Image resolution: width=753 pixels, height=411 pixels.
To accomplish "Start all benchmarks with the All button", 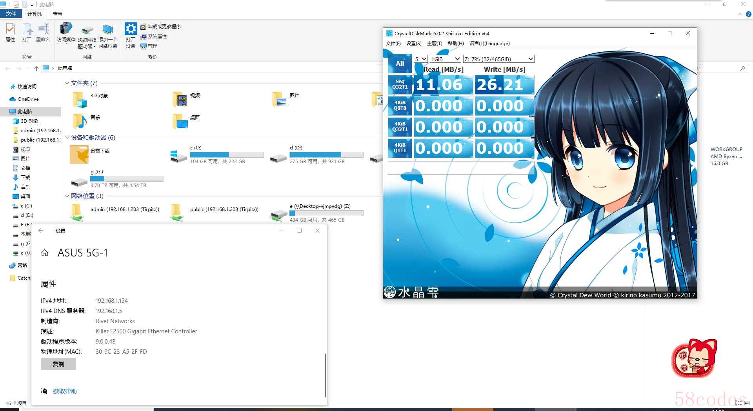I will [400, 64].
